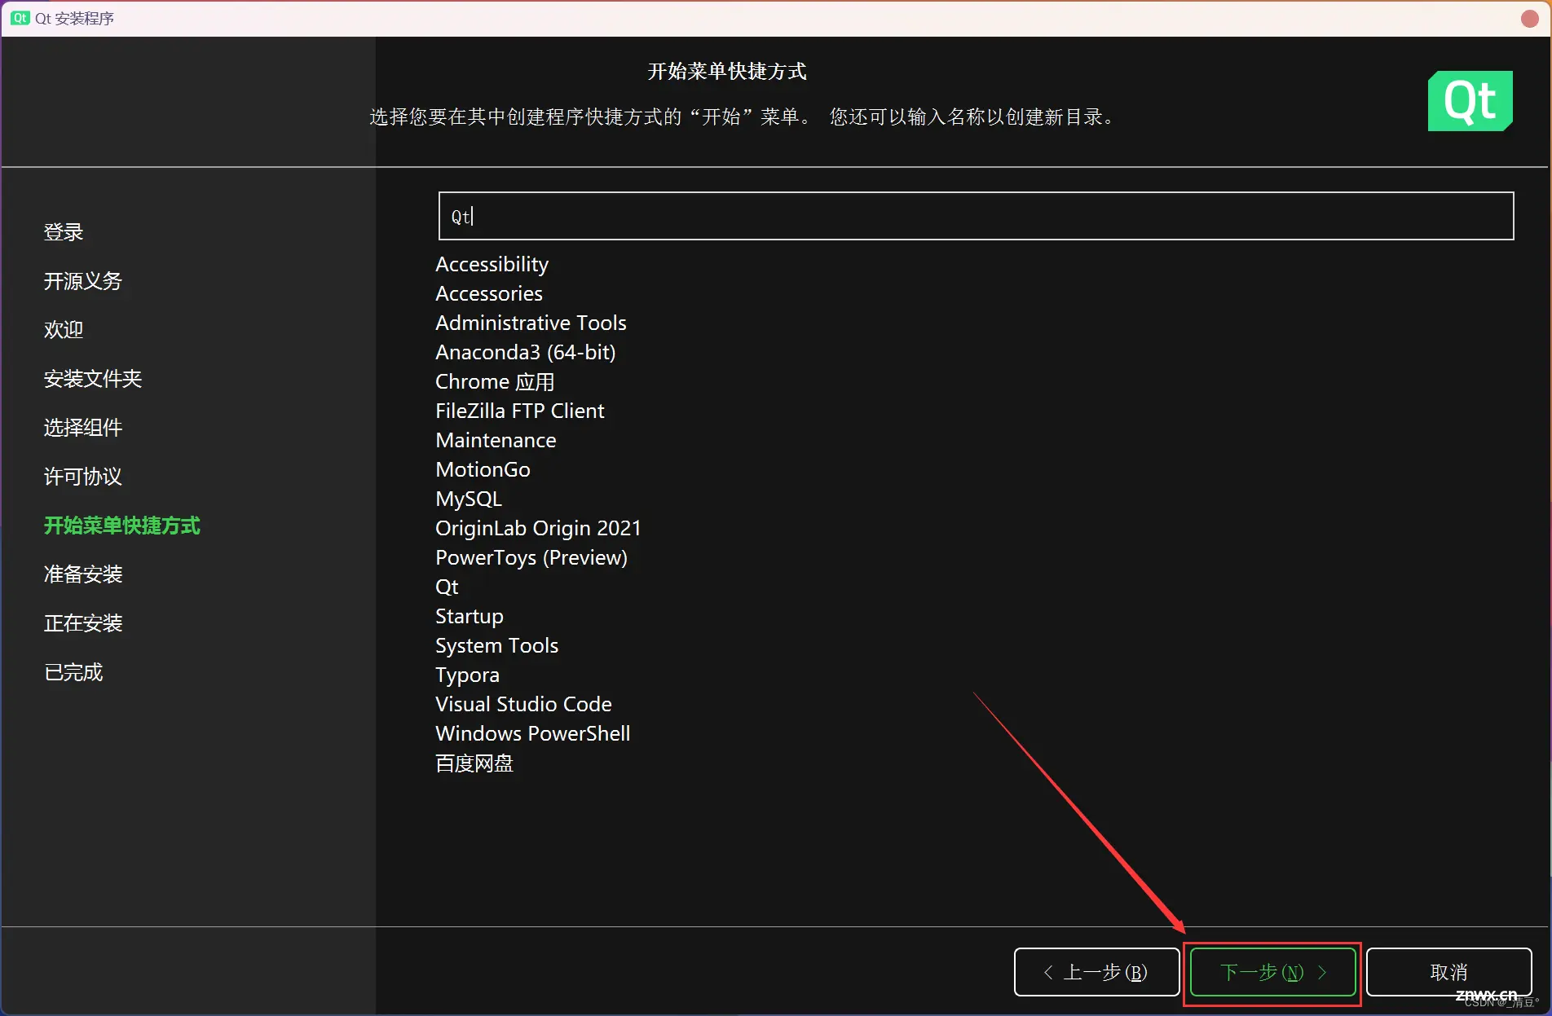Click the 许可协议 step in the sidebar
The width and height of the screenshot is (1552, 1016).
[82, 477]
